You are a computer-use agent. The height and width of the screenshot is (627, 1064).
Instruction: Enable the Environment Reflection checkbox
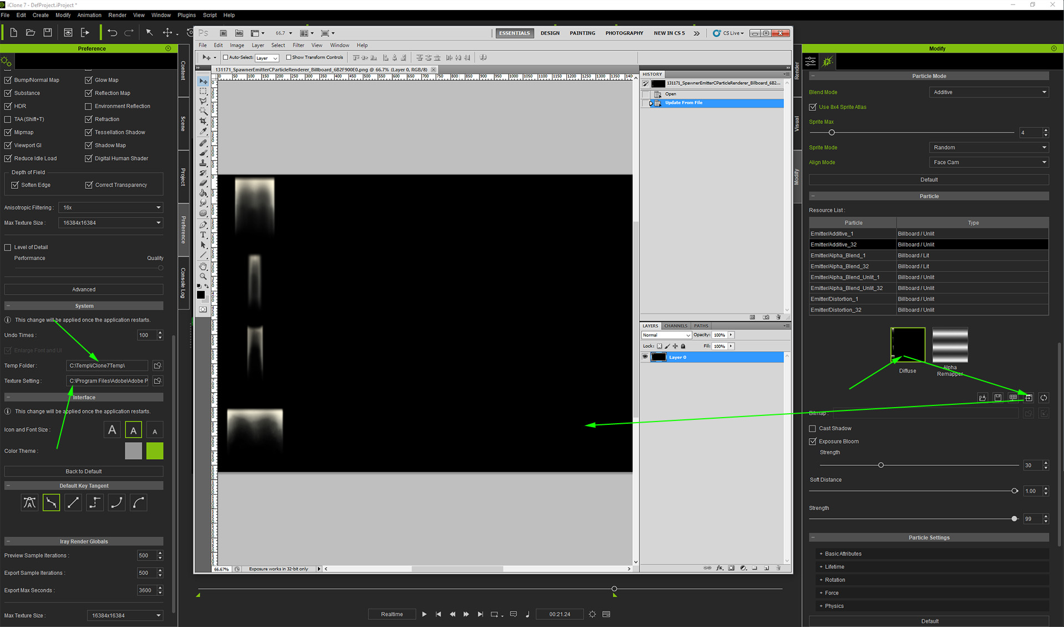88,106
